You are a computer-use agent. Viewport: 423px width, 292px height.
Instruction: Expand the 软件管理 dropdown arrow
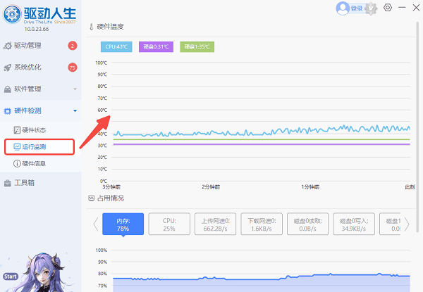coord(75,89)
